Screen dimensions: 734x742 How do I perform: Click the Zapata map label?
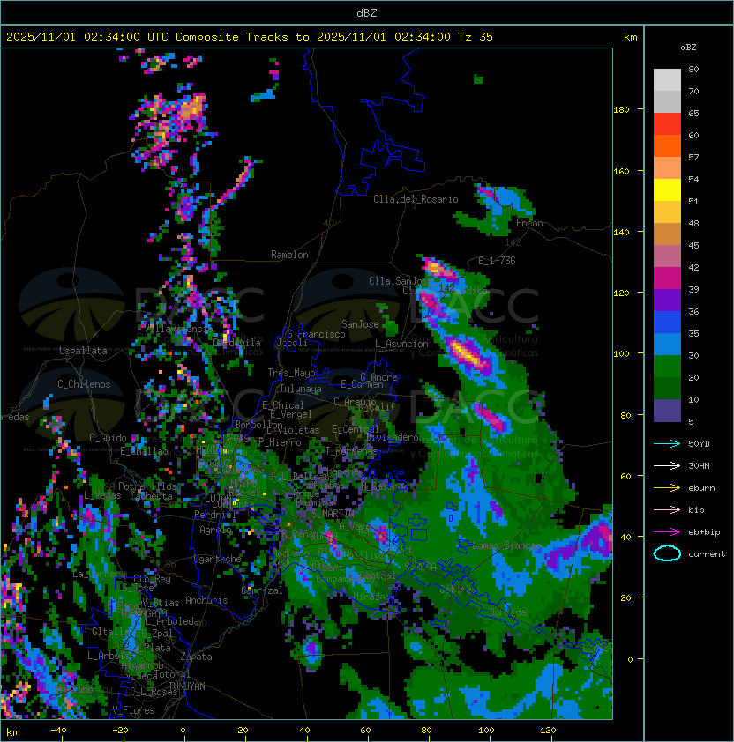click(196, 657)
